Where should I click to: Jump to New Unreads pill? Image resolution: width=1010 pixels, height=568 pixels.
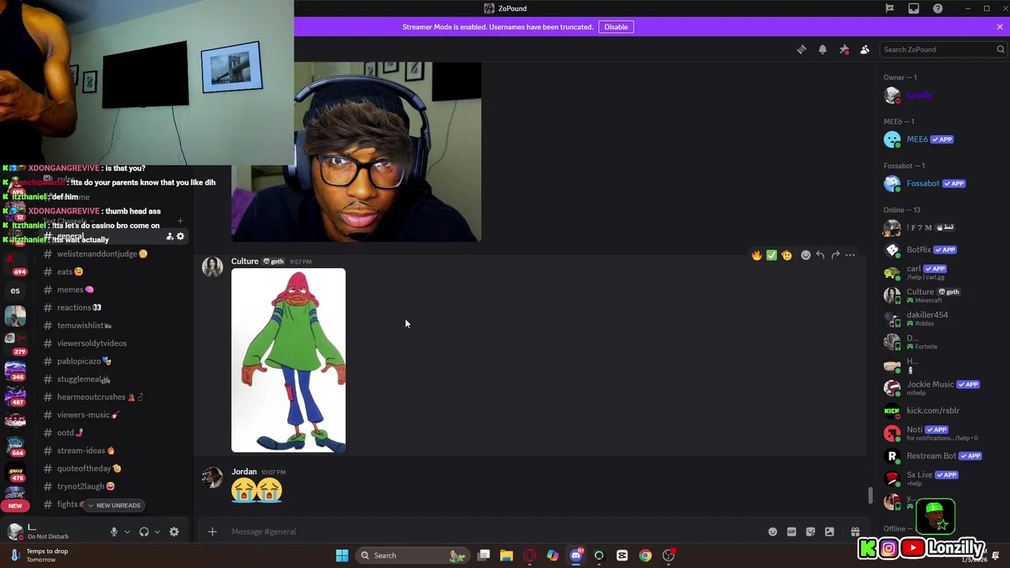coord(114,505)
